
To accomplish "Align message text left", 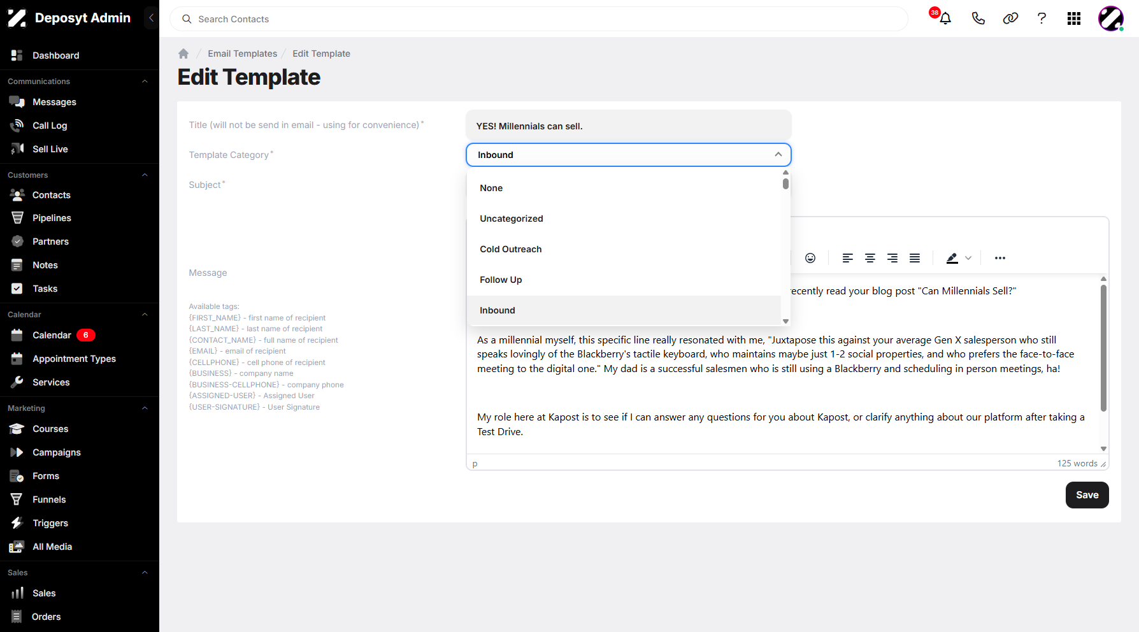I will click(847, 258).
